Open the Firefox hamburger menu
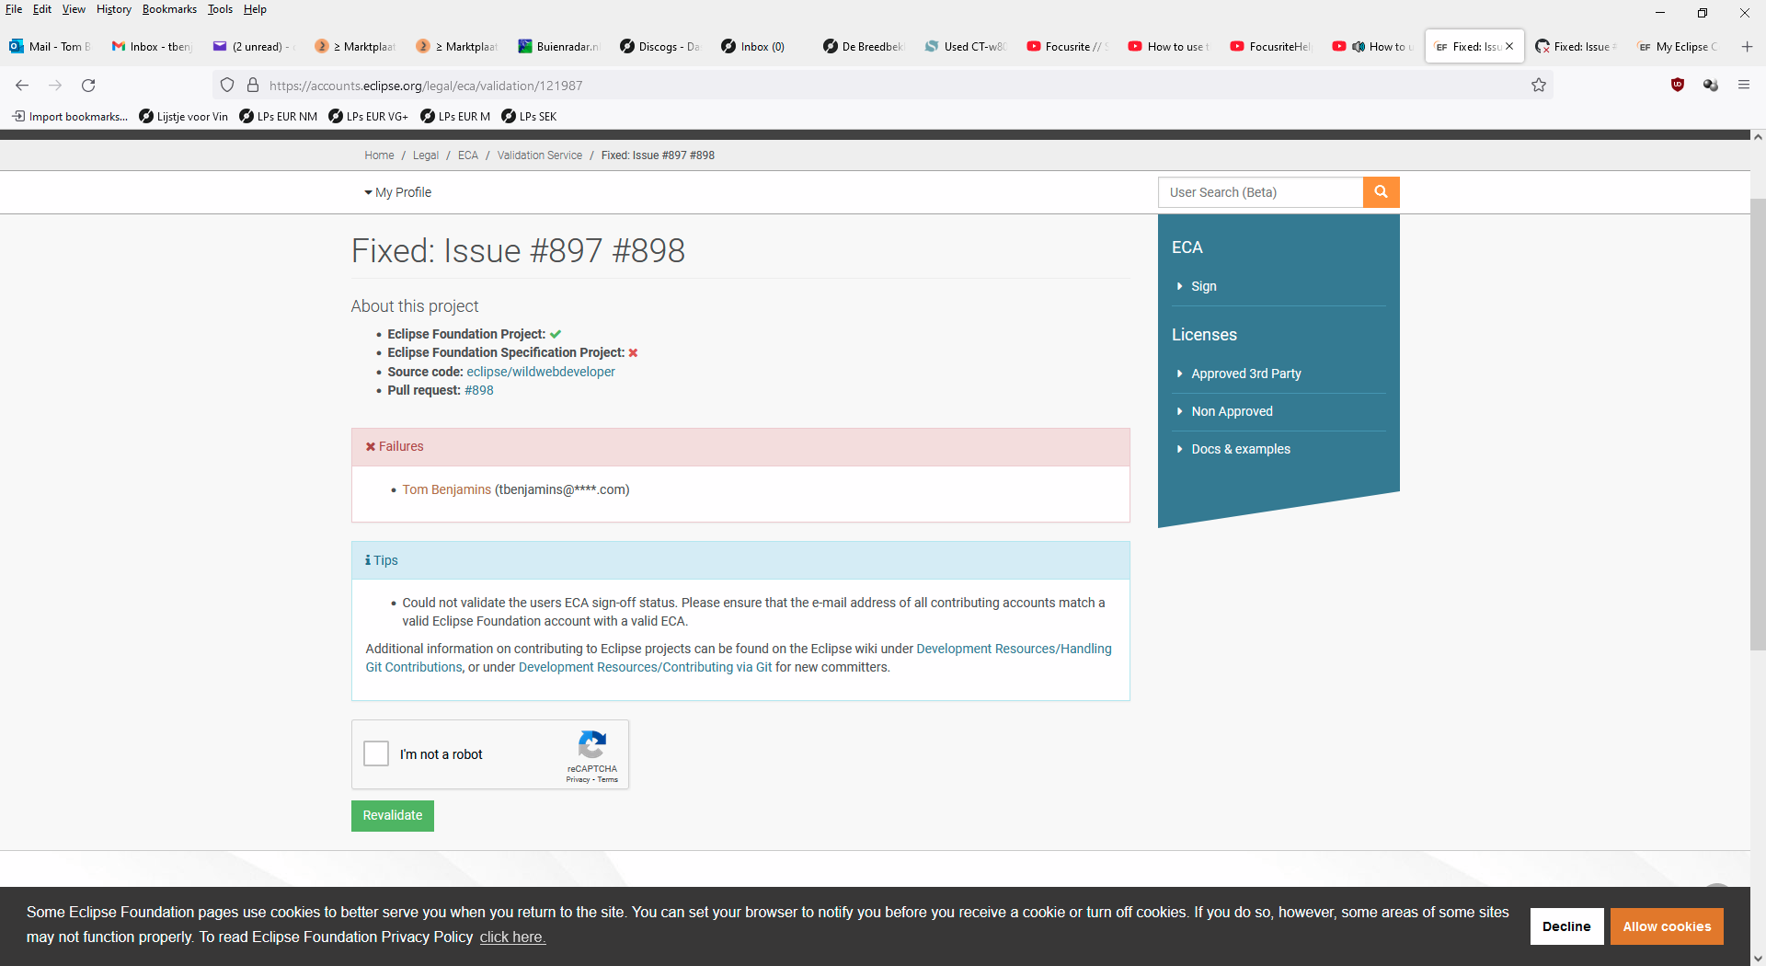Image resolution: width=1766 pixels, height=966 pixels. [x=1744, y=85]
